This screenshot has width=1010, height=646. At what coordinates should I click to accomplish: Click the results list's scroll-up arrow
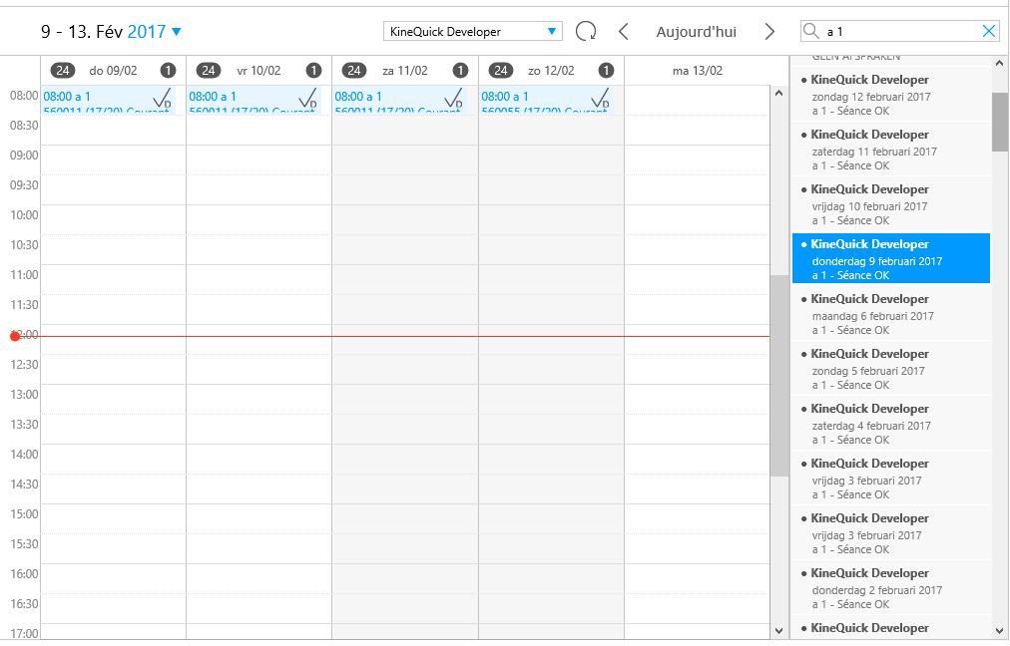[1000, 63]
